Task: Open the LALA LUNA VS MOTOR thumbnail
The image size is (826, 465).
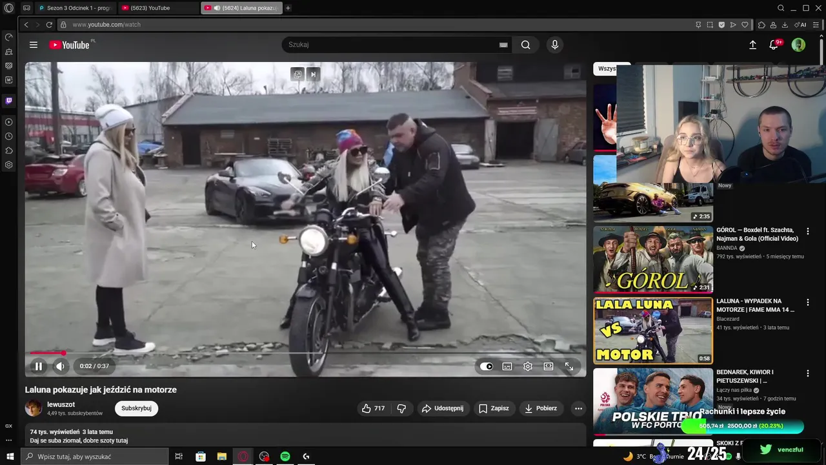Action: 653,330
